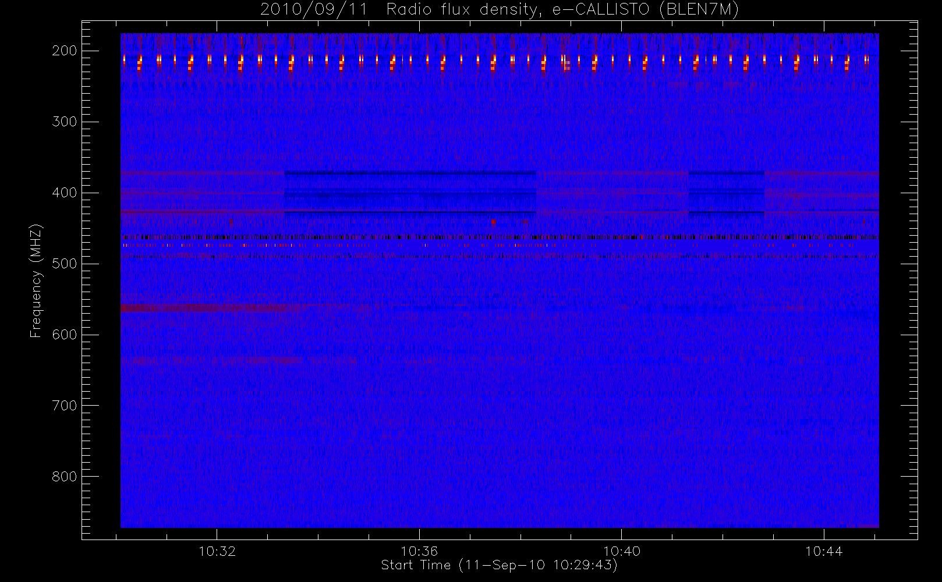
Task: Click the 700 frequency tick label
Action: [x=65, y=406]
